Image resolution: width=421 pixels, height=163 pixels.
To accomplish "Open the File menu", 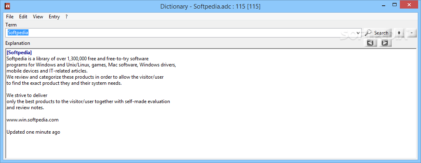I will point(10,17).
